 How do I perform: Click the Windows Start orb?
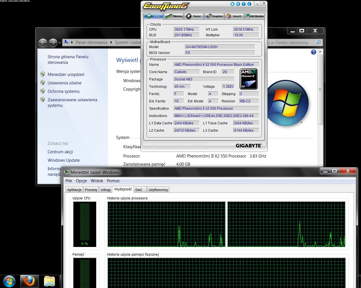point(9,282)
